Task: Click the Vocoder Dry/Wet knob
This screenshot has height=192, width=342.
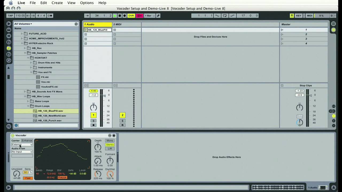Action: click(x=110, y=174)
